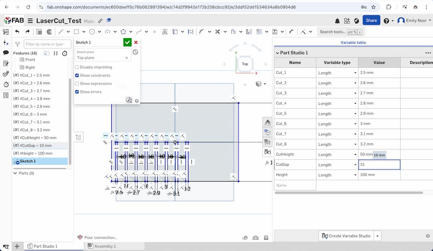Reload the browser page
433x251 pixels.
pos(28,7)
